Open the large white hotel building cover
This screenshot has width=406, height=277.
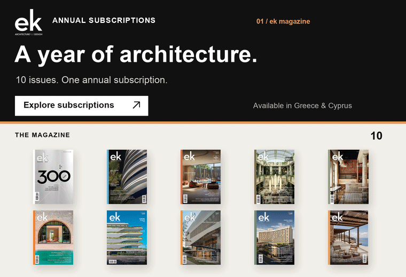274,238
